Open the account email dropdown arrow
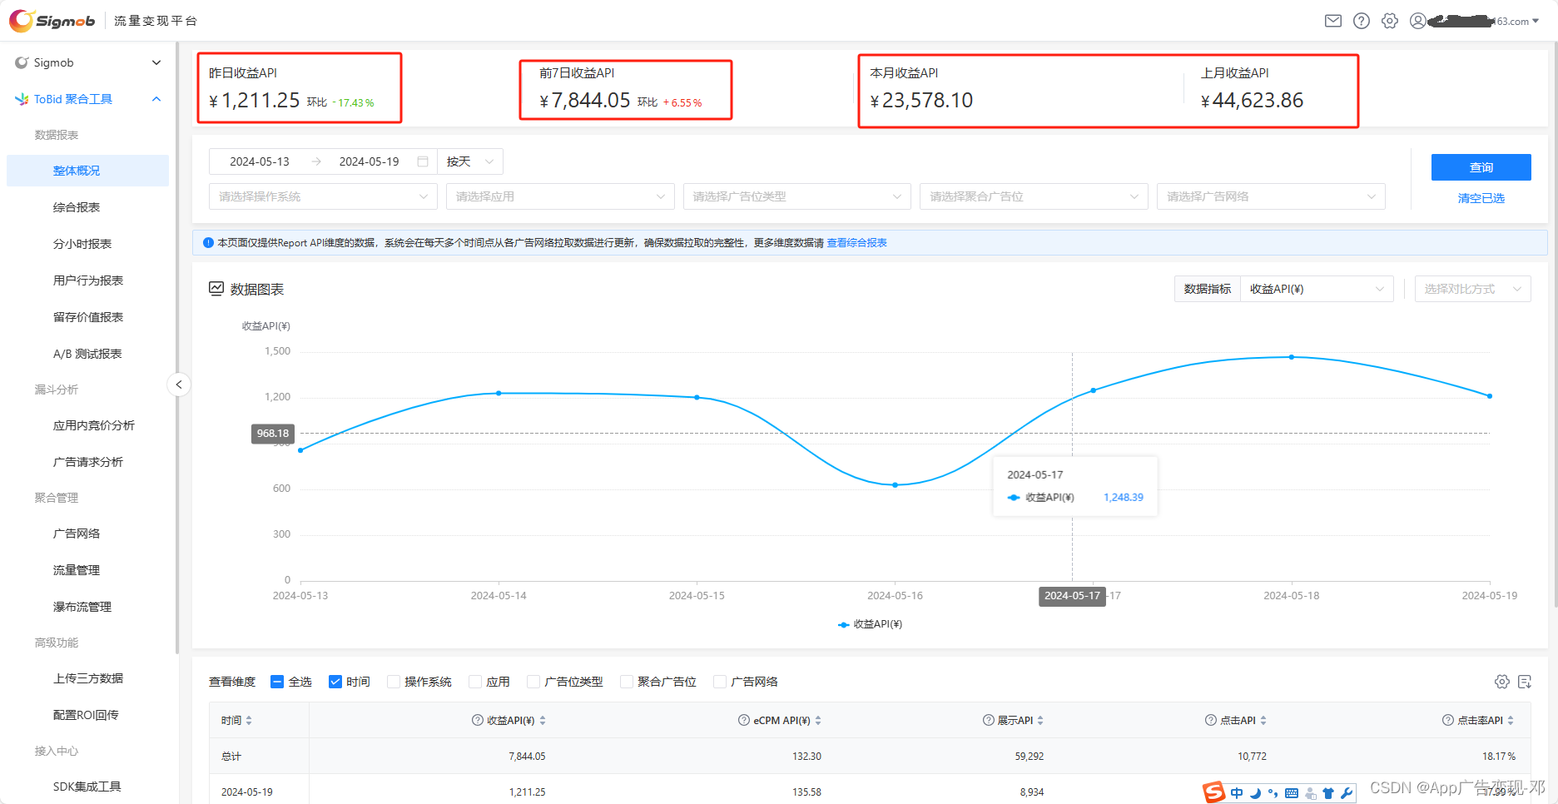The height and width of the screenshot is (804, 1558). 1536,22
